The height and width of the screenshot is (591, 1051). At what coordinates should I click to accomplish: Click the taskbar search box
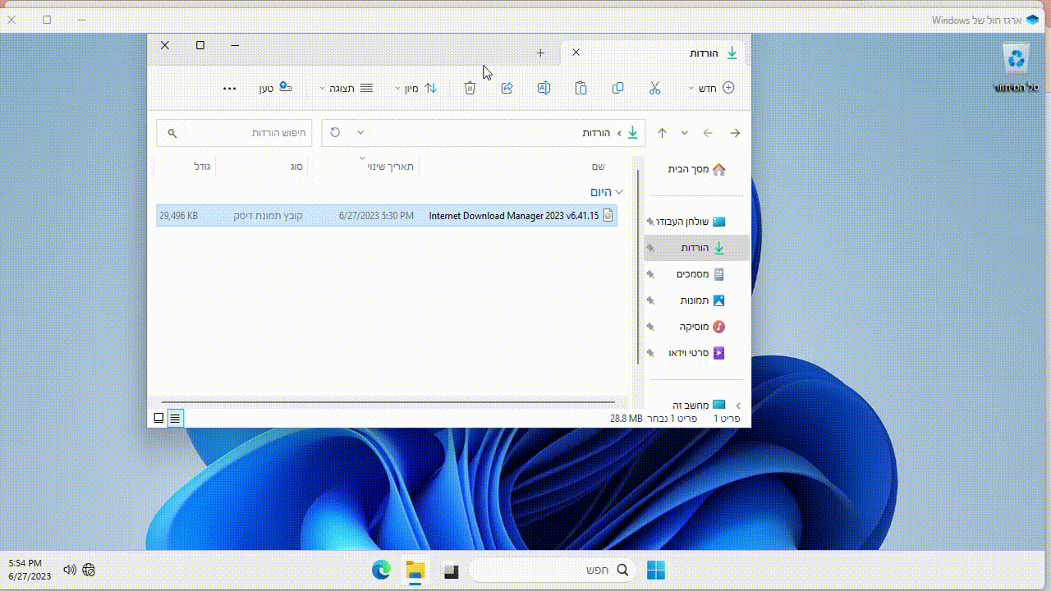(x=553, y=570)
